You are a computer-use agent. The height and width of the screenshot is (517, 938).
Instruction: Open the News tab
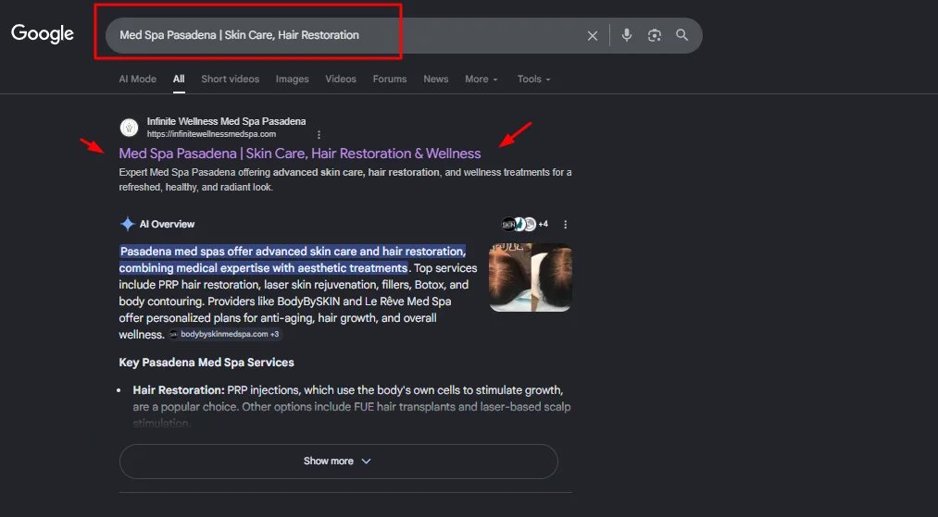(436, 79)
